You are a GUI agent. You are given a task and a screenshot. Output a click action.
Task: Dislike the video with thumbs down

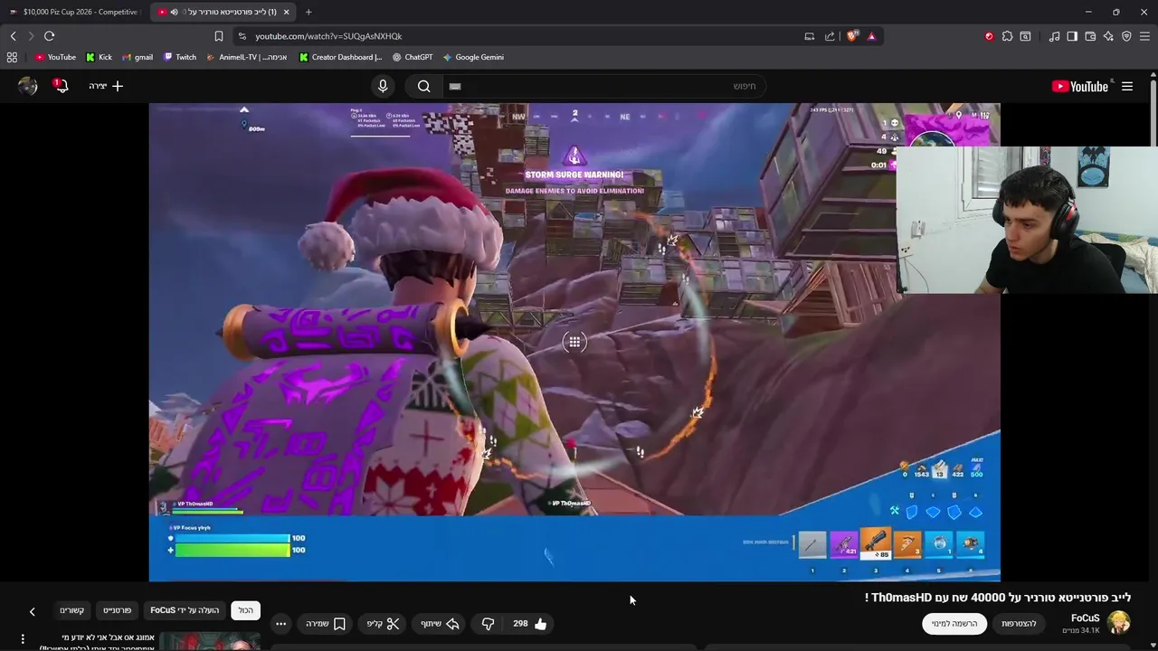[x=488, y=624]
